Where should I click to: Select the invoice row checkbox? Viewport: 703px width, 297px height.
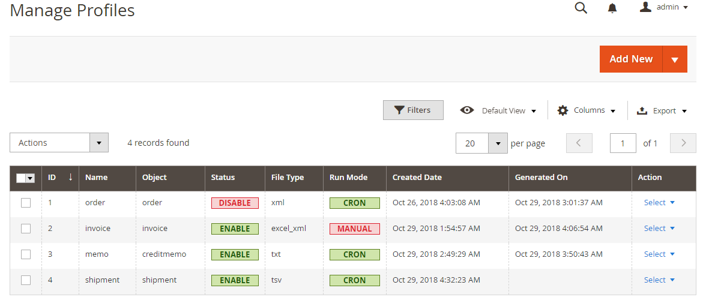click(26, 229)
